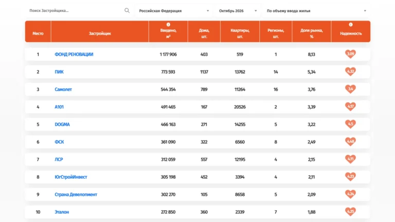Image resolution: width=395 pixels, height=222 pixels.
Task: Open the DOGMA developer link
Action: pyautogui.click(x=62, y=124)
